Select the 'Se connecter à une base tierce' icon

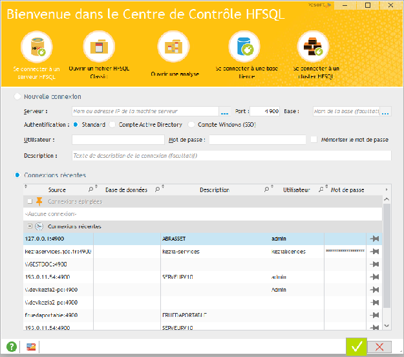[244, 47]
